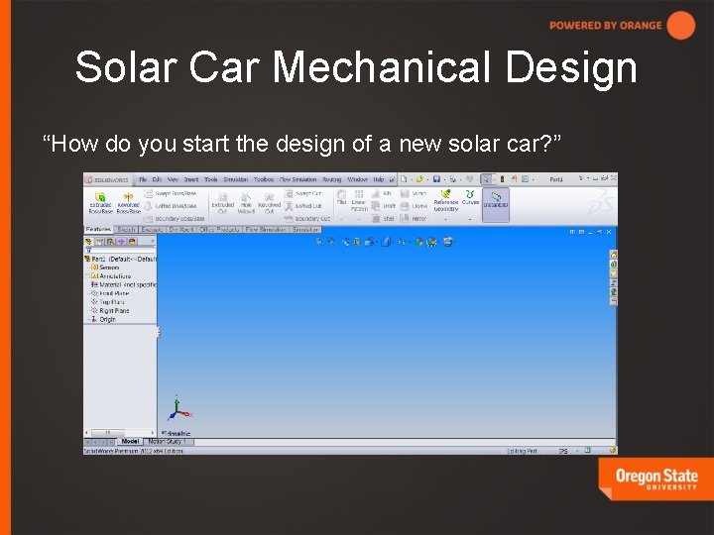The height and width of the screenshot is (535, 714).
Task: Select the Swept Boss/Base command
Action: pyautogui.click(x=171, y=194)
